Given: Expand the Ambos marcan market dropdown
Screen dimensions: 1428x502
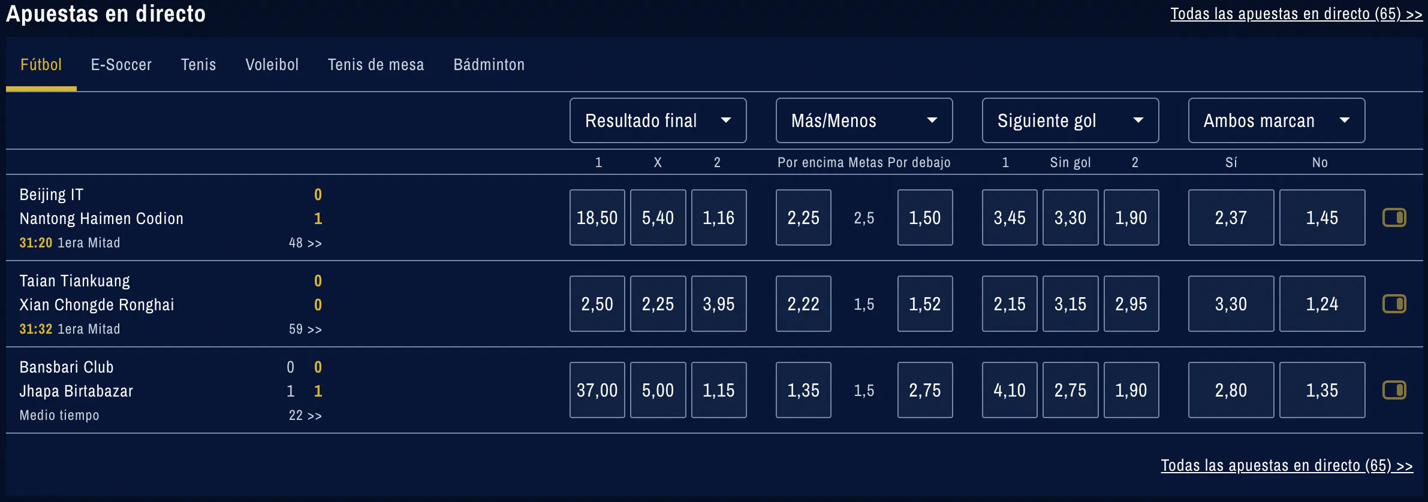Looking at the screenshot, I should click(1276, 120).
